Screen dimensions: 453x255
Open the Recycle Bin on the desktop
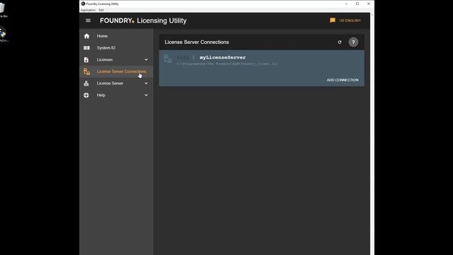(3, 10)
